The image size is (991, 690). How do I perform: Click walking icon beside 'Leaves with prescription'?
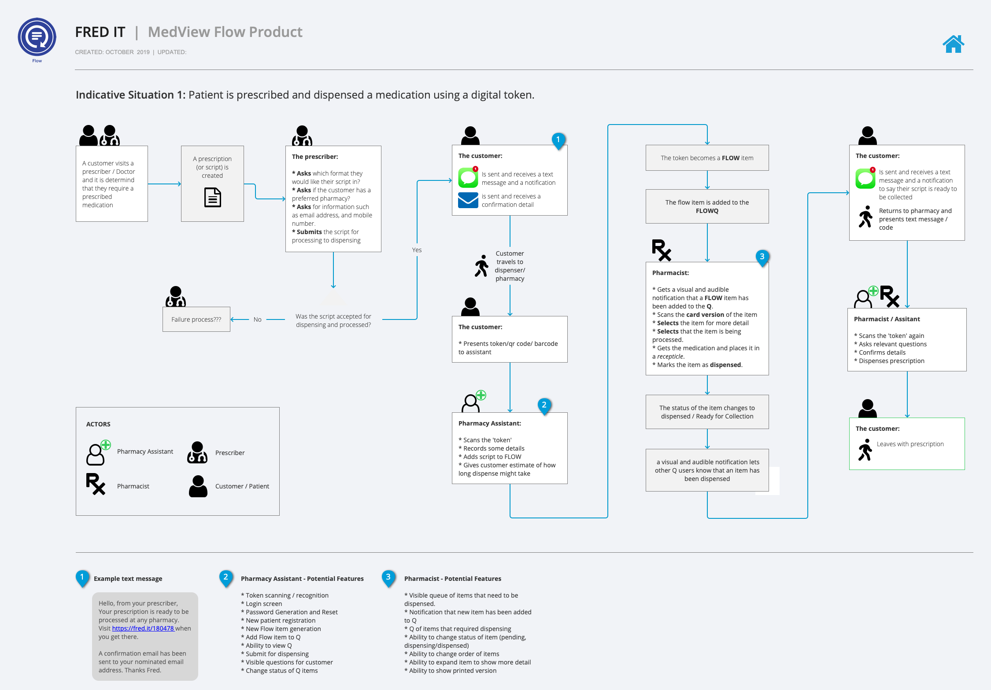pos(865,450)
